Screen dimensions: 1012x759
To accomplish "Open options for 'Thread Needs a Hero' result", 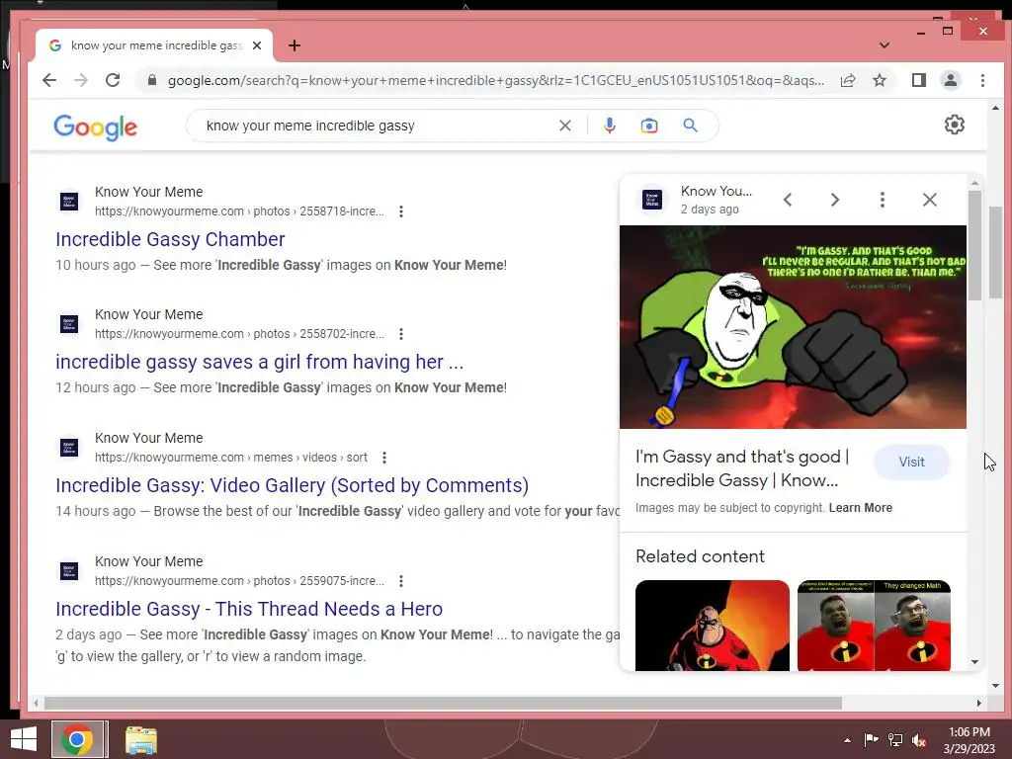I will tap(401, 580).
